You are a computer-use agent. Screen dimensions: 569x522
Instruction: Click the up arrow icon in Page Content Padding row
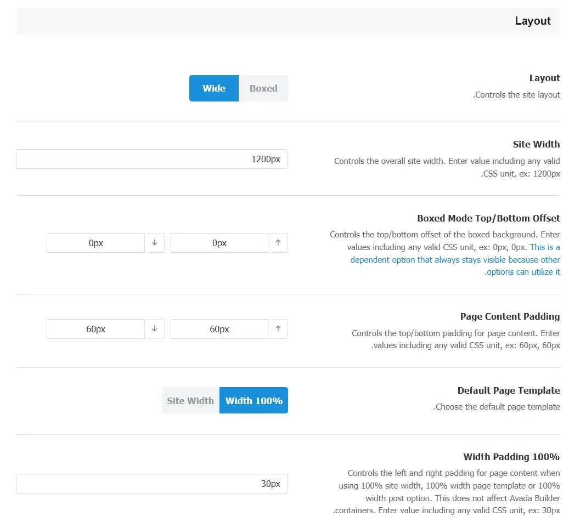click(x=278, y=329)
